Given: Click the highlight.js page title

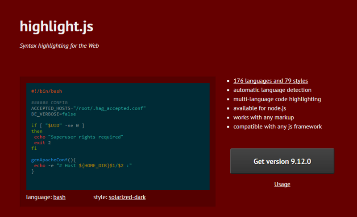Looking at the screenshot, I should click(x=57, y=27).
